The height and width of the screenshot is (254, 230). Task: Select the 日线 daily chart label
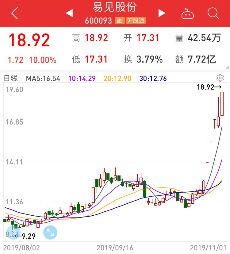[10, 79]
